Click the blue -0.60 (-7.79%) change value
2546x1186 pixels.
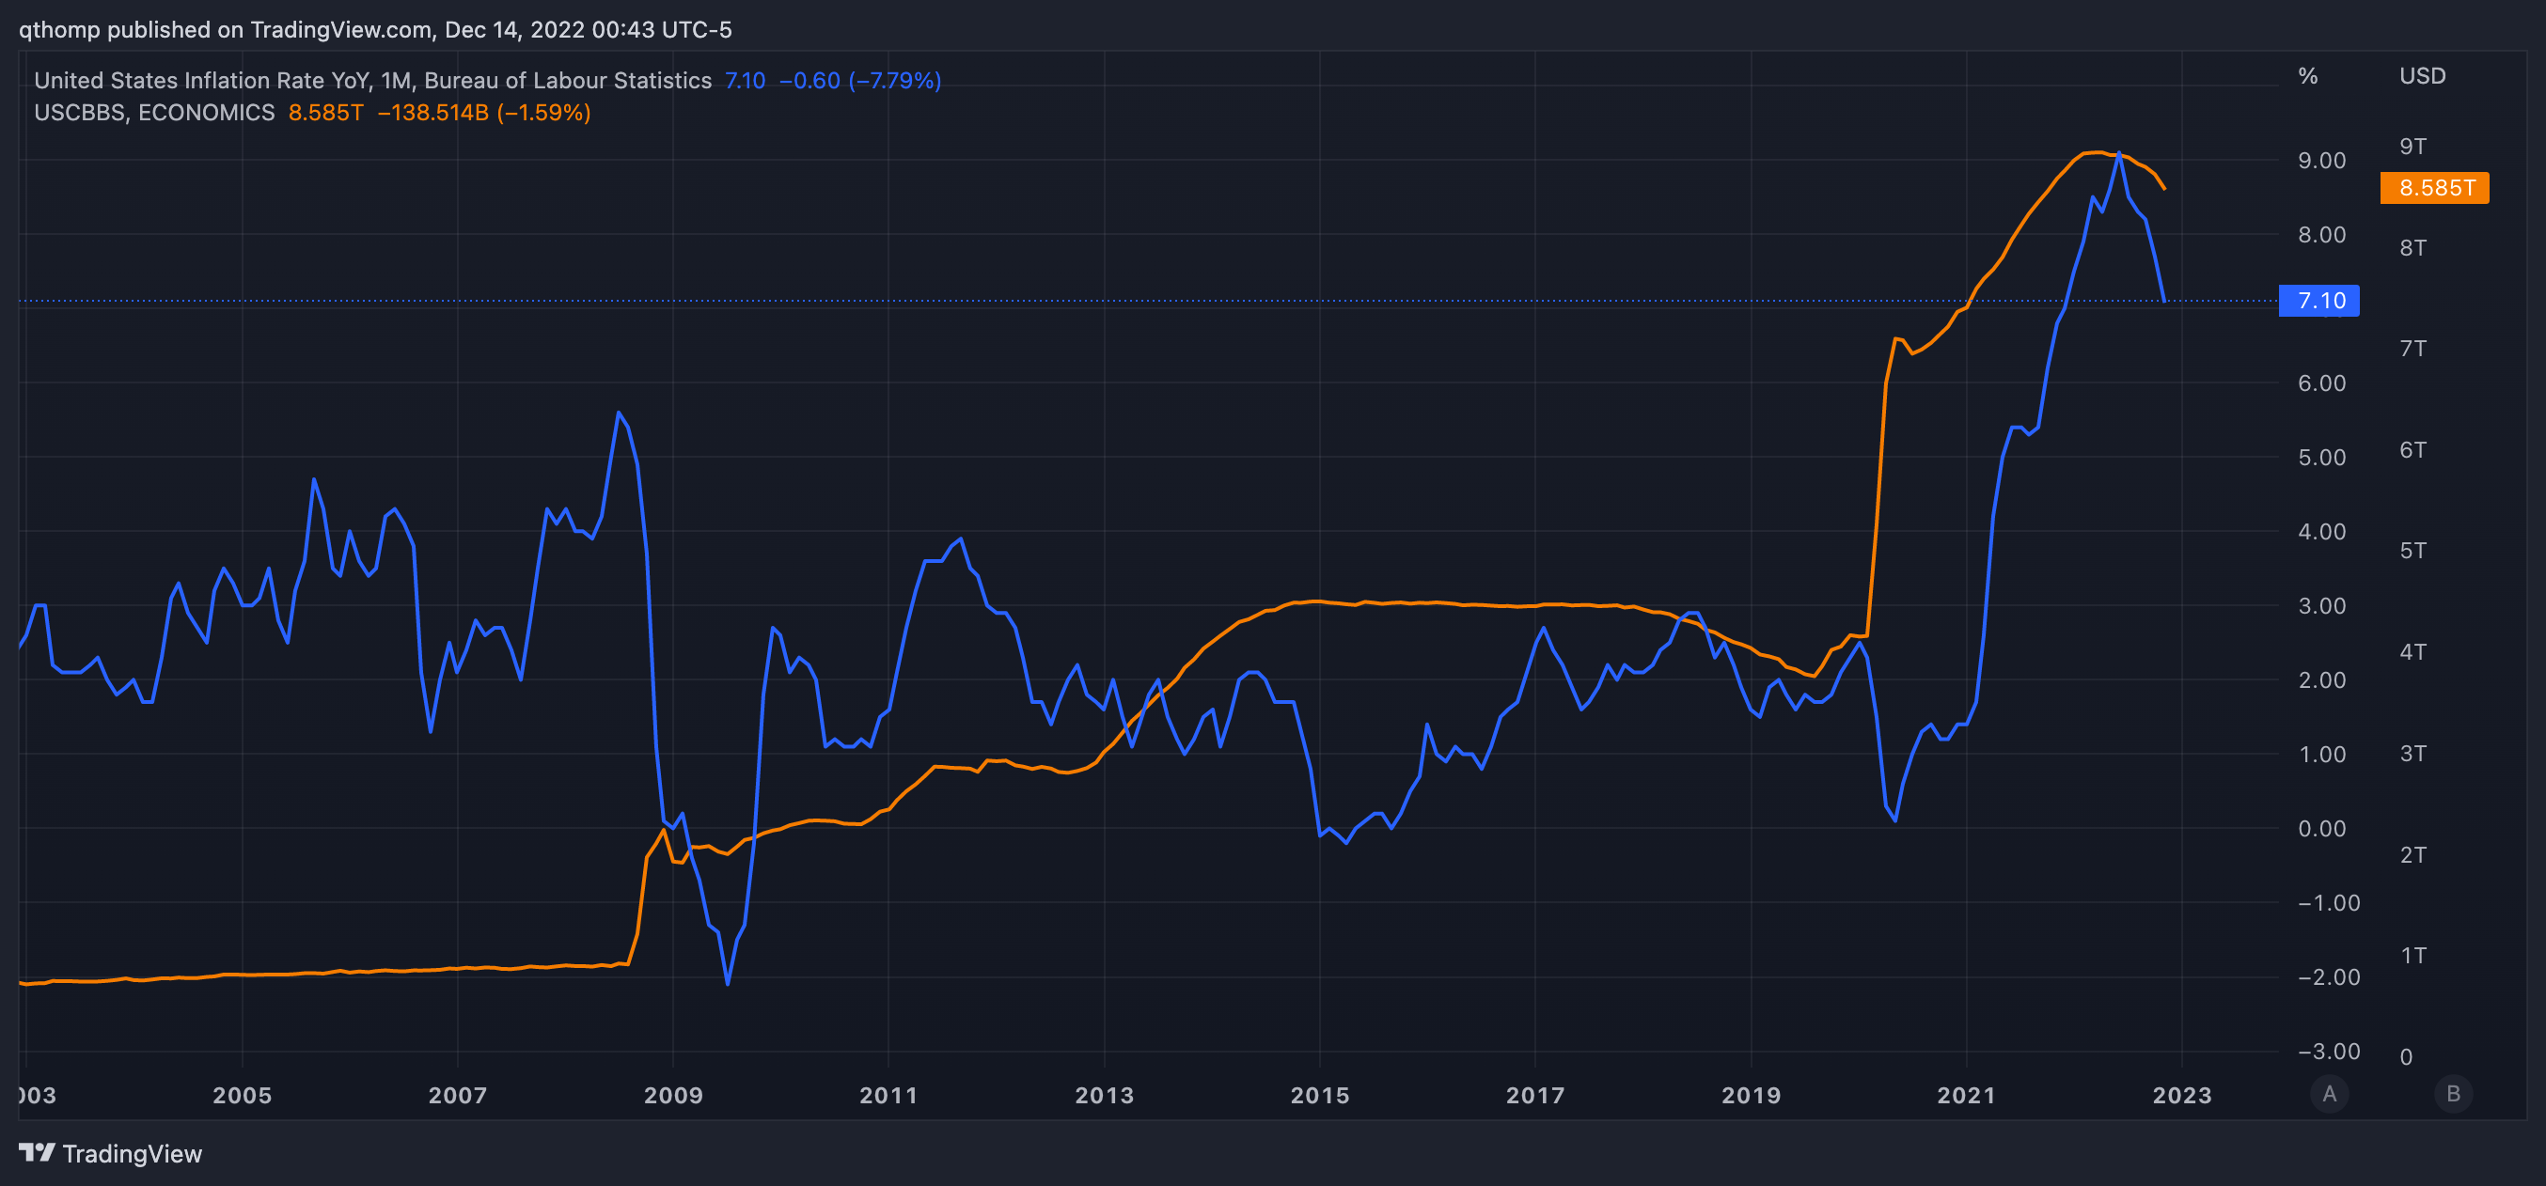[x=860, y=80]
